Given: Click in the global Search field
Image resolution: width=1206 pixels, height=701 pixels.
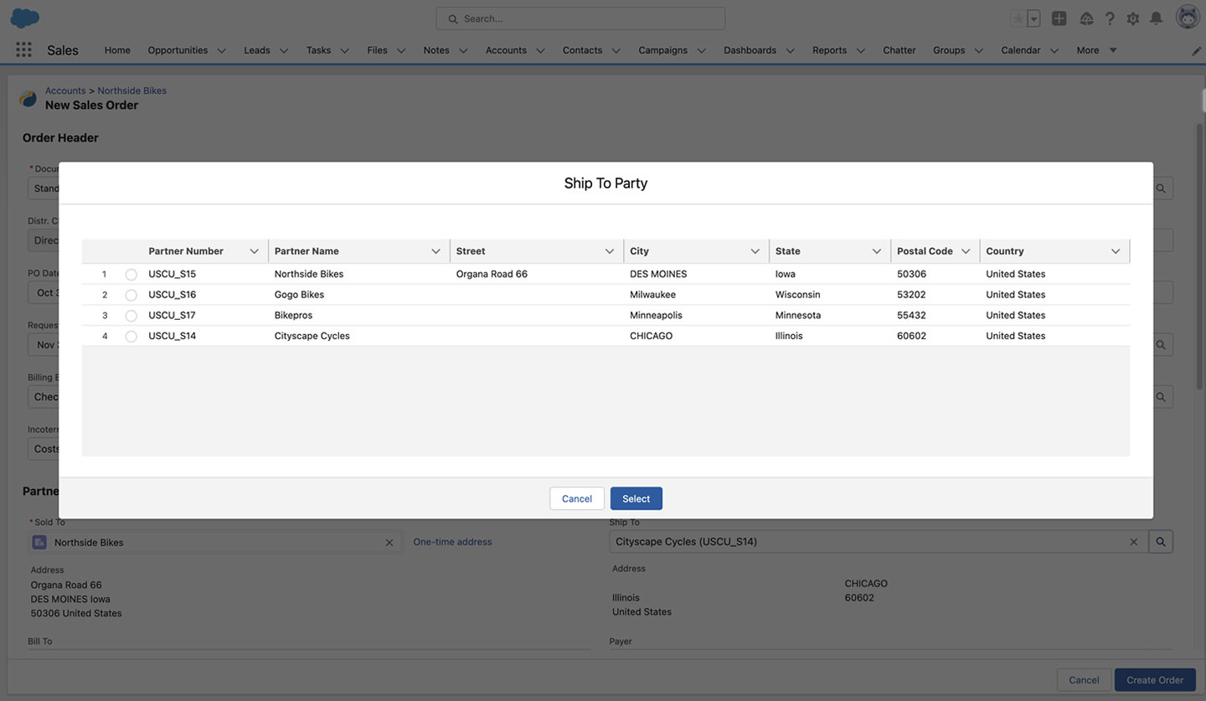Looking at the screenshot, I should [580, 18].
